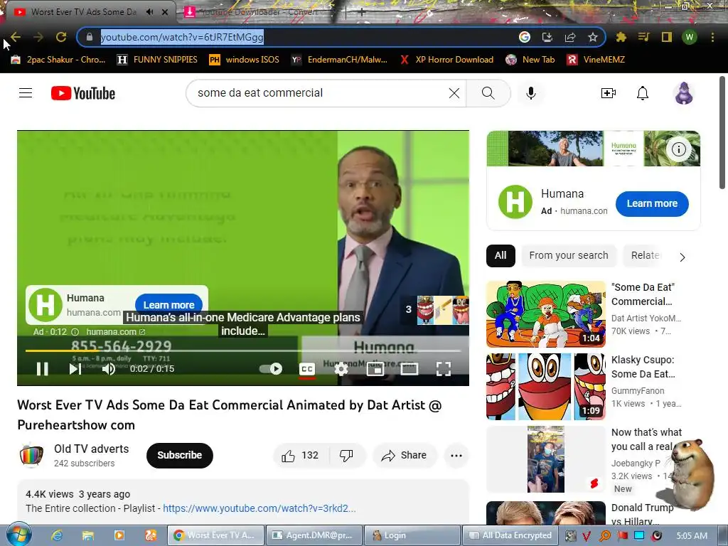Click the install/download page icon in address bar
The height and width of the screenshot is (546, 728).
(x=547, y=37)
